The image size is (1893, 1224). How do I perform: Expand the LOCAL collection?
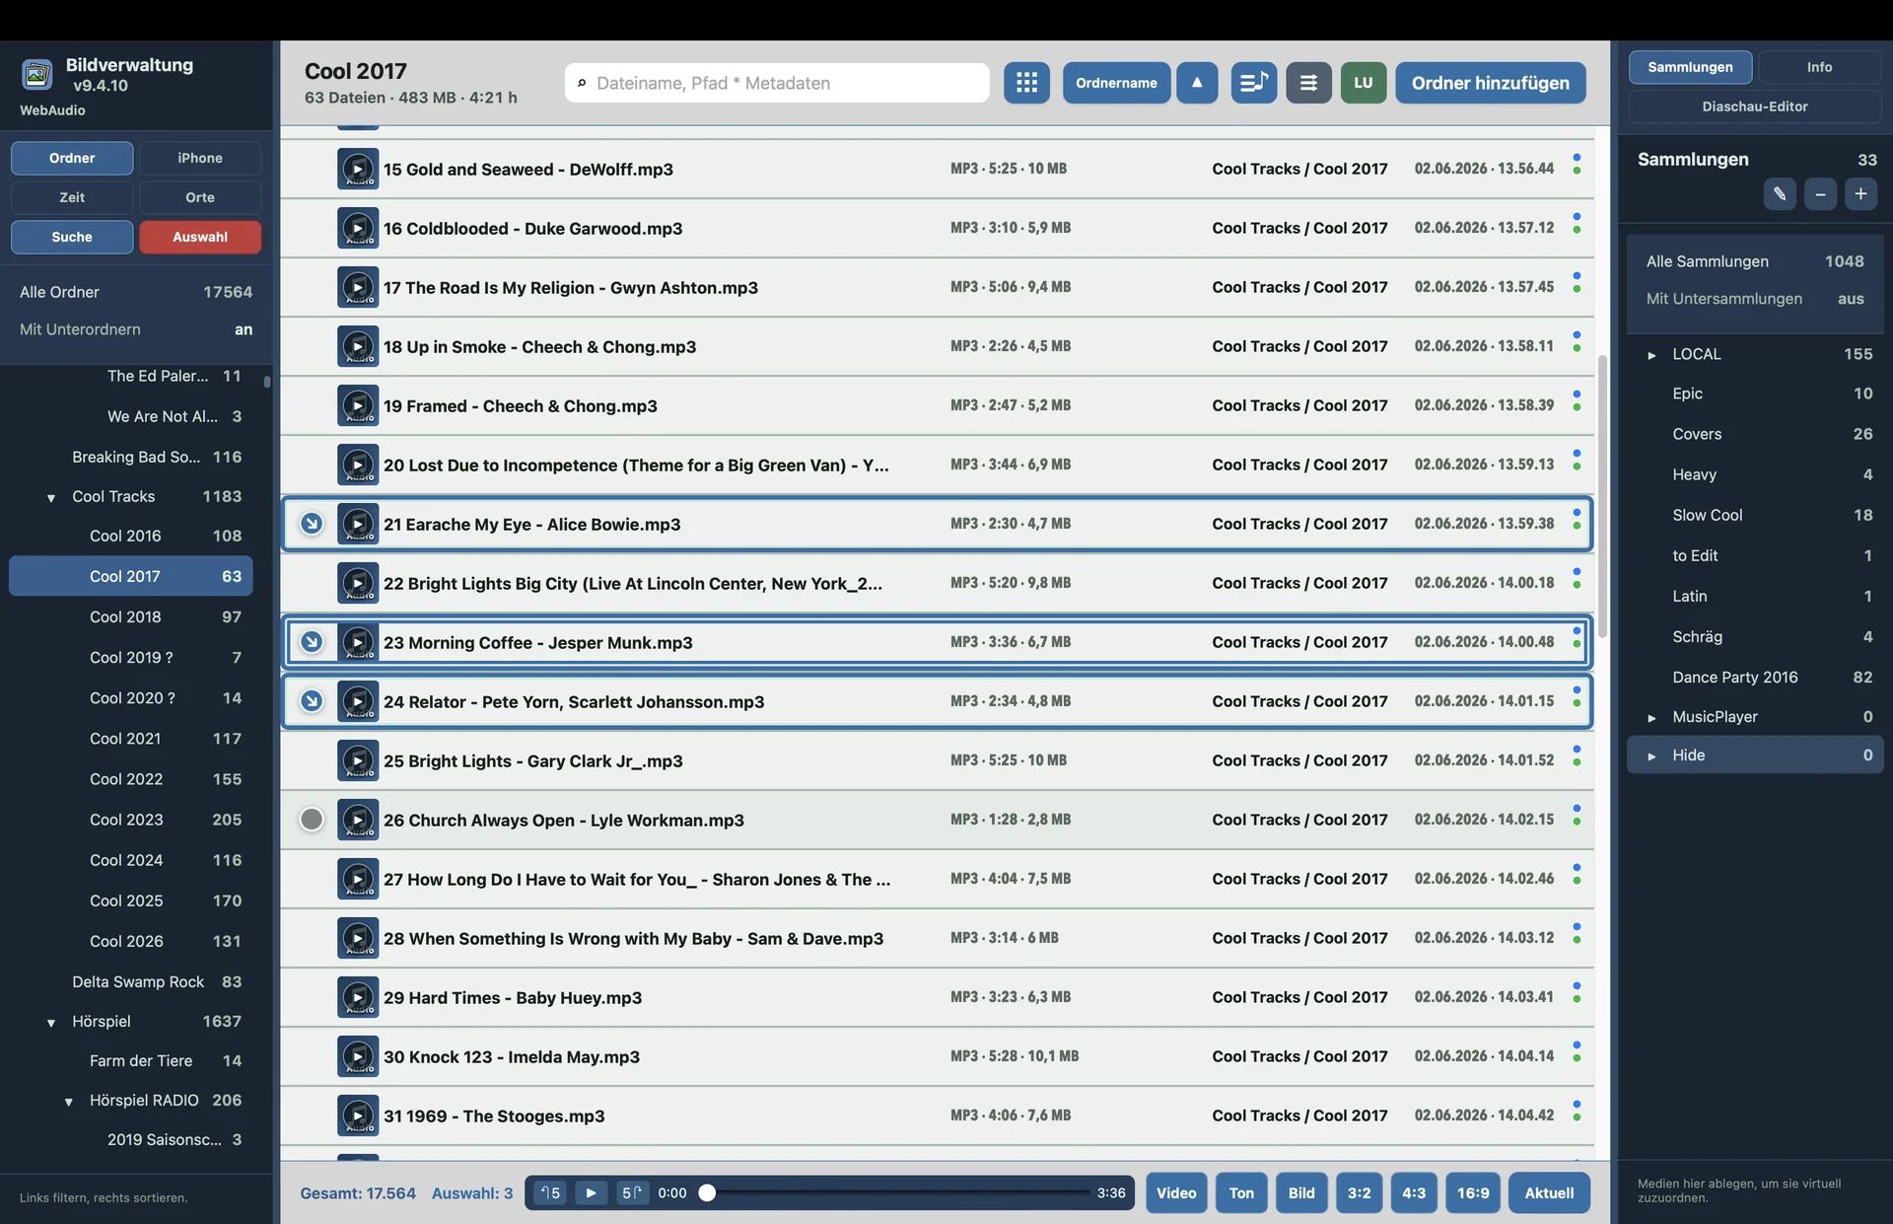[x=1651, y=355]
